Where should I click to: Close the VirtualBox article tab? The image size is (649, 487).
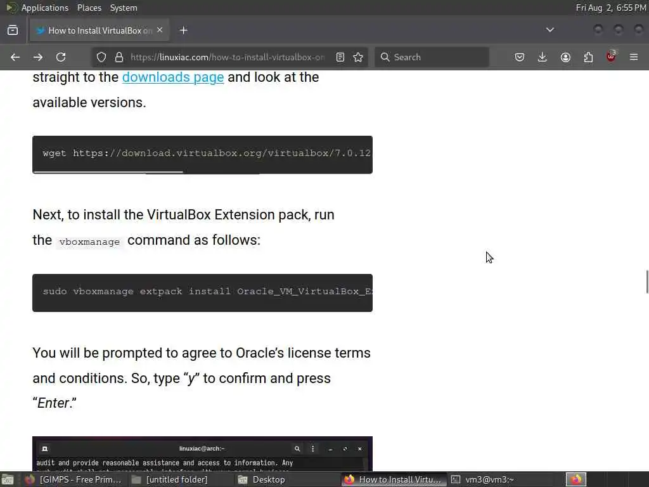point(160,30)
